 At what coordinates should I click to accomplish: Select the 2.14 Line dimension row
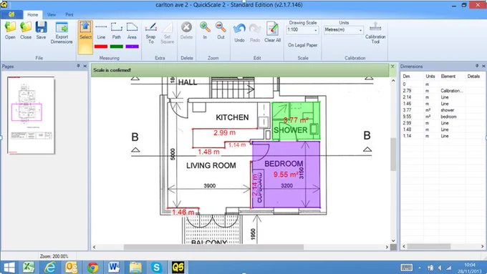tap(443, 97)
